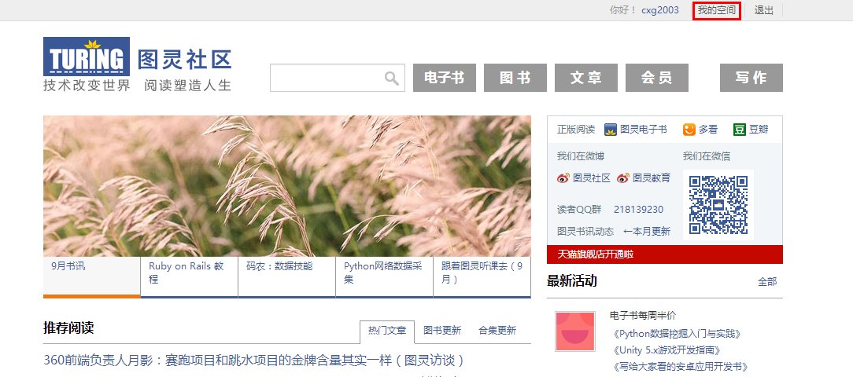Open the 电子书 navigation button
The height and width of the screenshot is (377, 853).
click(445, 78)
